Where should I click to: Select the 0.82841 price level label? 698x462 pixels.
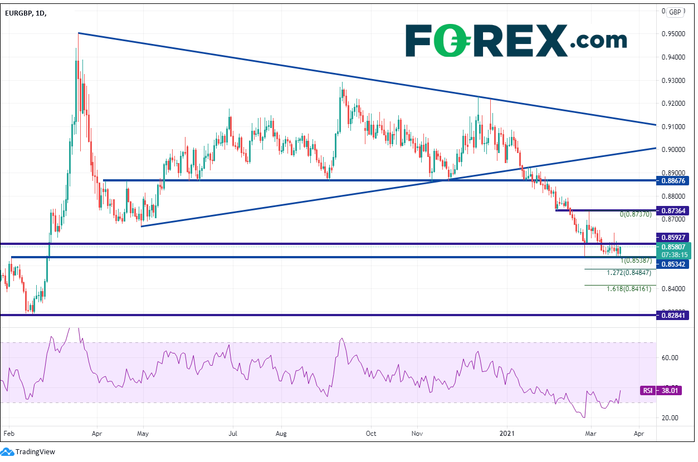673,315
